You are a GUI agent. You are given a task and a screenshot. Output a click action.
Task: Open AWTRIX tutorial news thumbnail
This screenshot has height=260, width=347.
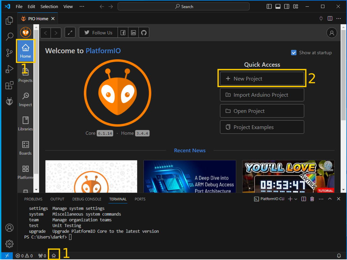(288, 176)
